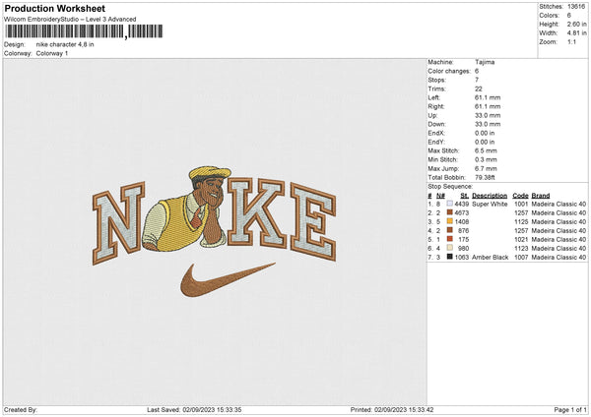Click thread code 1007
Screen dimensions: 591x417
coord(521,257)
